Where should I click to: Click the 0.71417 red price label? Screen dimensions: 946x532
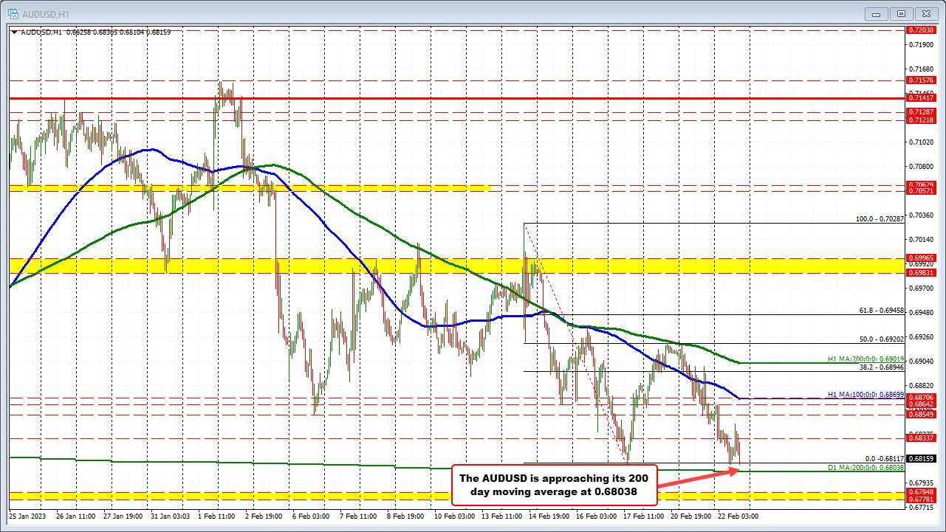[x=920, y=97]
